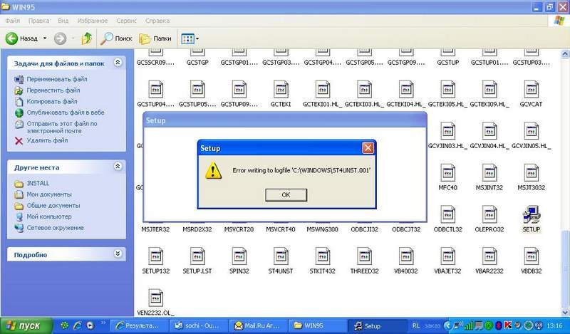Select the VB40032 file icon

pos(406,256)
